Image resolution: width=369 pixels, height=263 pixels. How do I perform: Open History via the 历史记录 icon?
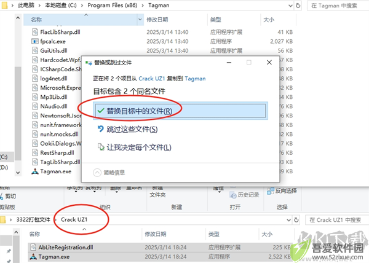click(233, 195)
